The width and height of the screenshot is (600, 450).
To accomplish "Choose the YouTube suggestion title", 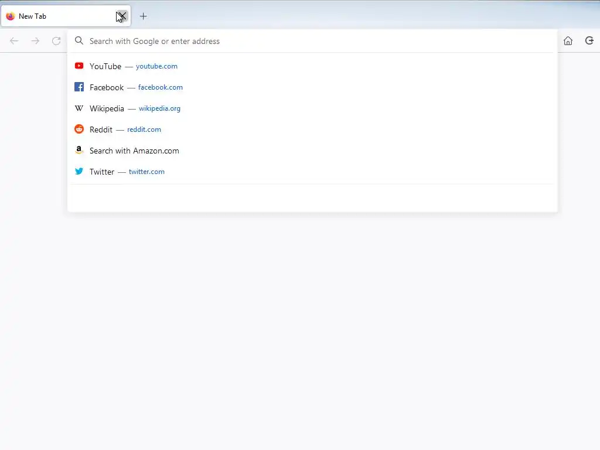I will click(x=105, y=66).
